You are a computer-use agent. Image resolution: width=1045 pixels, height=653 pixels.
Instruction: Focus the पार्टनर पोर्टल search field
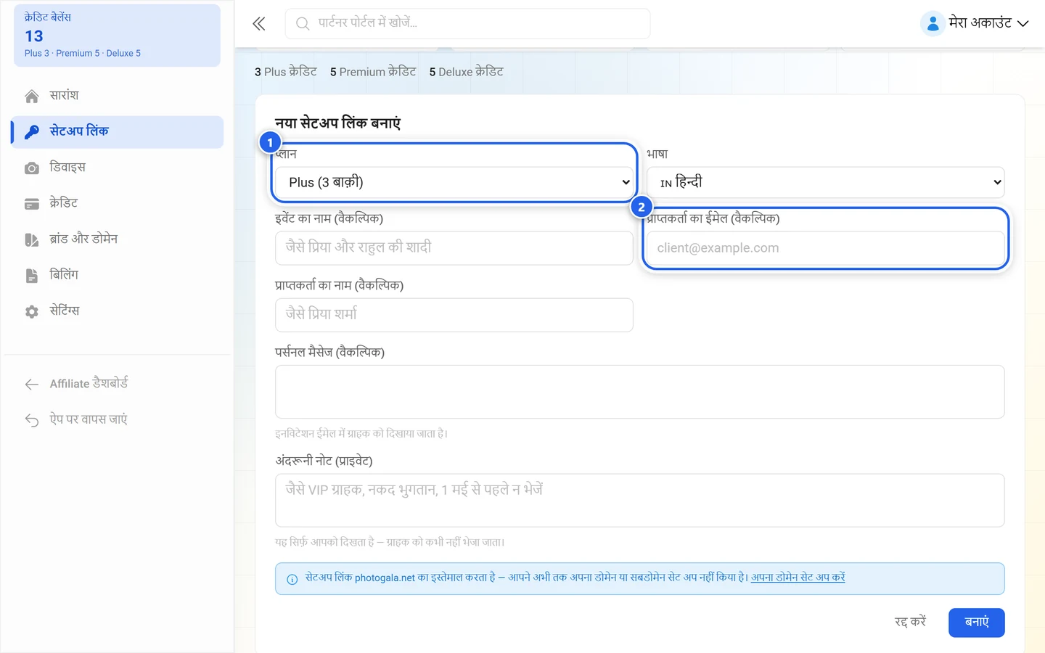(x=467, y=24)
